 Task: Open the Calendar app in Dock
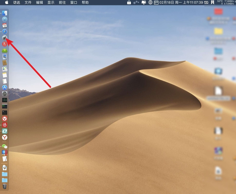[5, 26]
